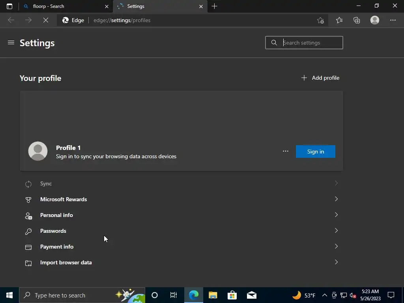Click Add profile

pos(320,78)
